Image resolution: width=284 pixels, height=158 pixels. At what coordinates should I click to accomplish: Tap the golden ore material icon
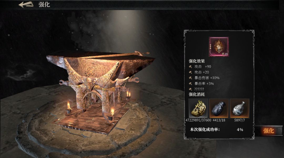point(198,108)
